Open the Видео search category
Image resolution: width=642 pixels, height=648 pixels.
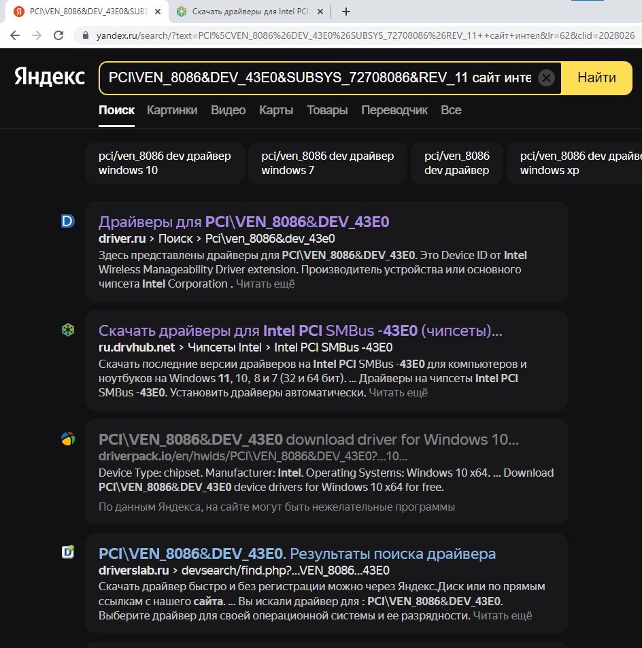coord(229,110)
